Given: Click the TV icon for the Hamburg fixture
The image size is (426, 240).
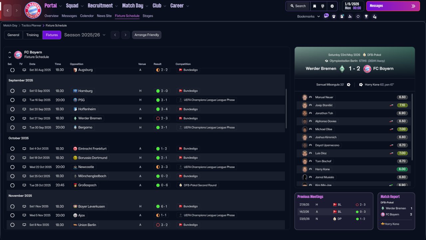Looking at the screenshot, I should point(24,91).
